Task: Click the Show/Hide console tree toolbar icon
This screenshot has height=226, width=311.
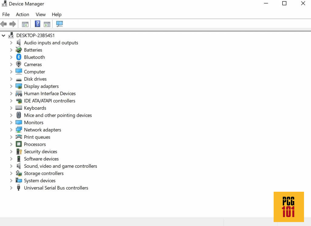Action: [x=25, y=24]
